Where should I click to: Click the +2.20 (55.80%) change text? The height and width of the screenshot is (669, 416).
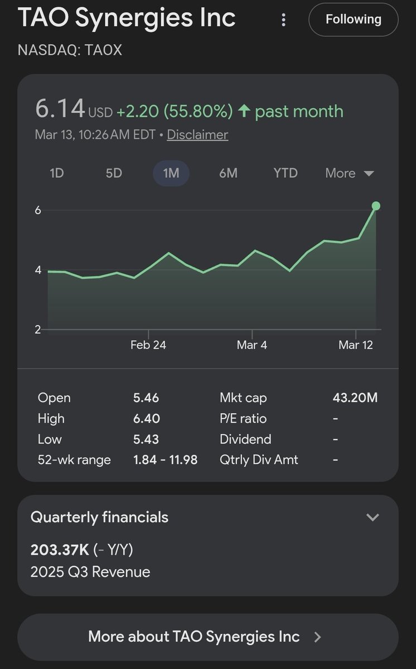pos(175,111)
